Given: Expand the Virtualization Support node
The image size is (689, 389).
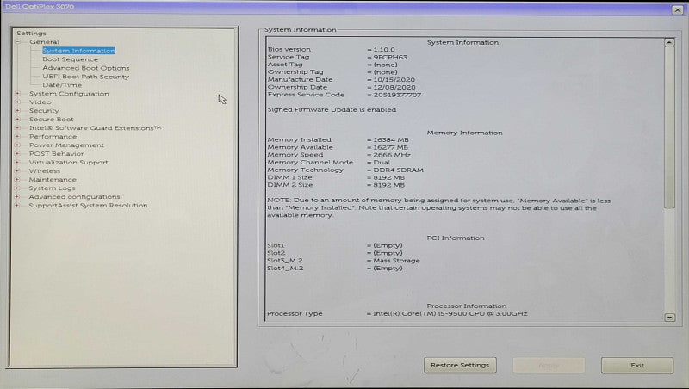Looking at the screenshot, I should click(18, 163).
